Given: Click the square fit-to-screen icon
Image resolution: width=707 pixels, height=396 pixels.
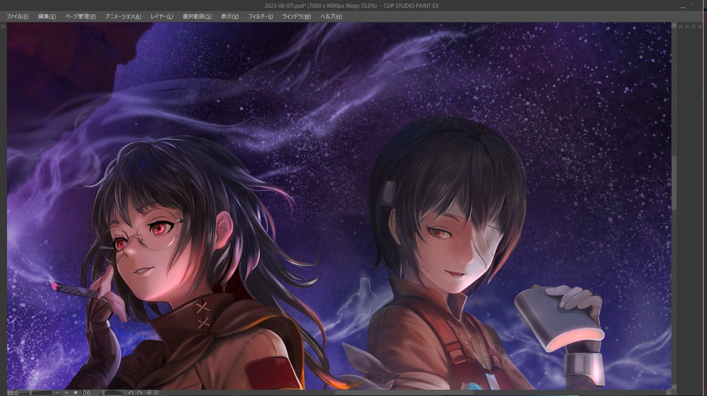Looking at the screenshot, I should pyautogui.click(x=75, y=392).
